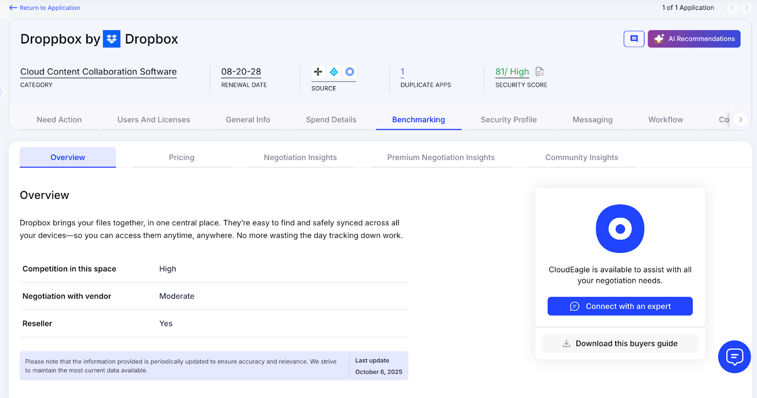Switch to the Messaging tab
This screenshot has width=757, height=398.
(592, 120)
